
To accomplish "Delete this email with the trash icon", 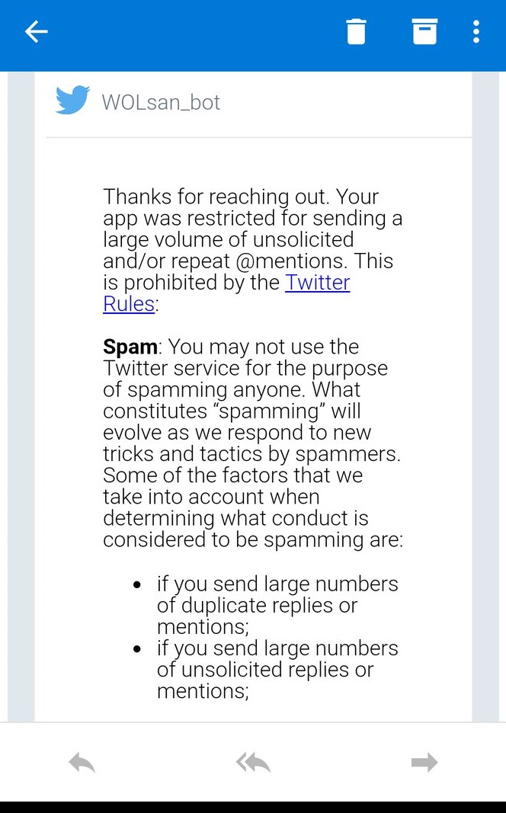I will click(x=356, y=32).
